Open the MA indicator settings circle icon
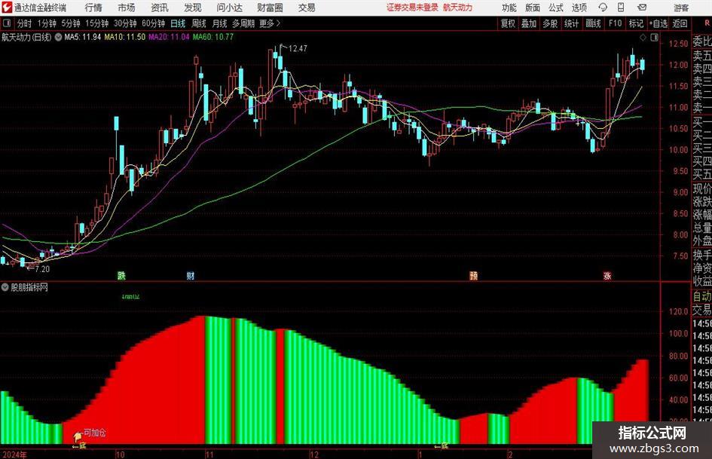Viewport: 712px width, 459px height. (x=58, y=37)
